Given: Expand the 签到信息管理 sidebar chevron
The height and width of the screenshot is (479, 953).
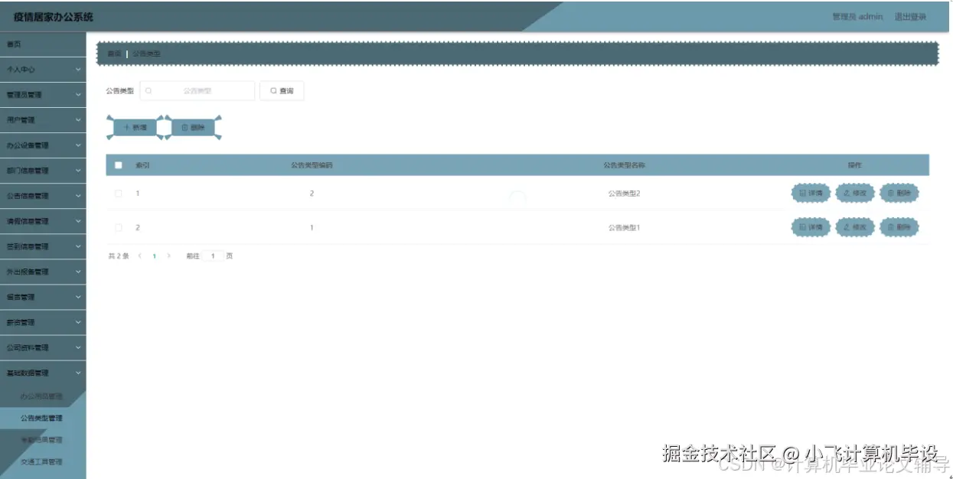Looking at the screenshot, I should point(78,246).
